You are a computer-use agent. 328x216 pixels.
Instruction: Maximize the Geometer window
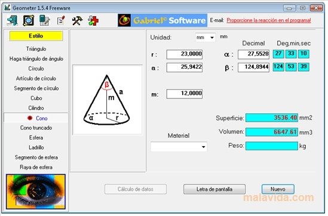click(303, 8)
